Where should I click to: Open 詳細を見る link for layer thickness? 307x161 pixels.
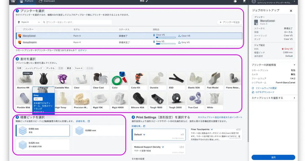(83, 121)
